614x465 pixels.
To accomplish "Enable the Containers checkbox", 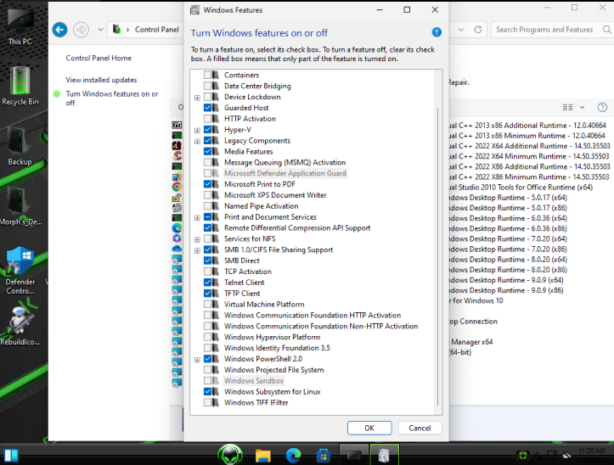I will tap(207, 75).
